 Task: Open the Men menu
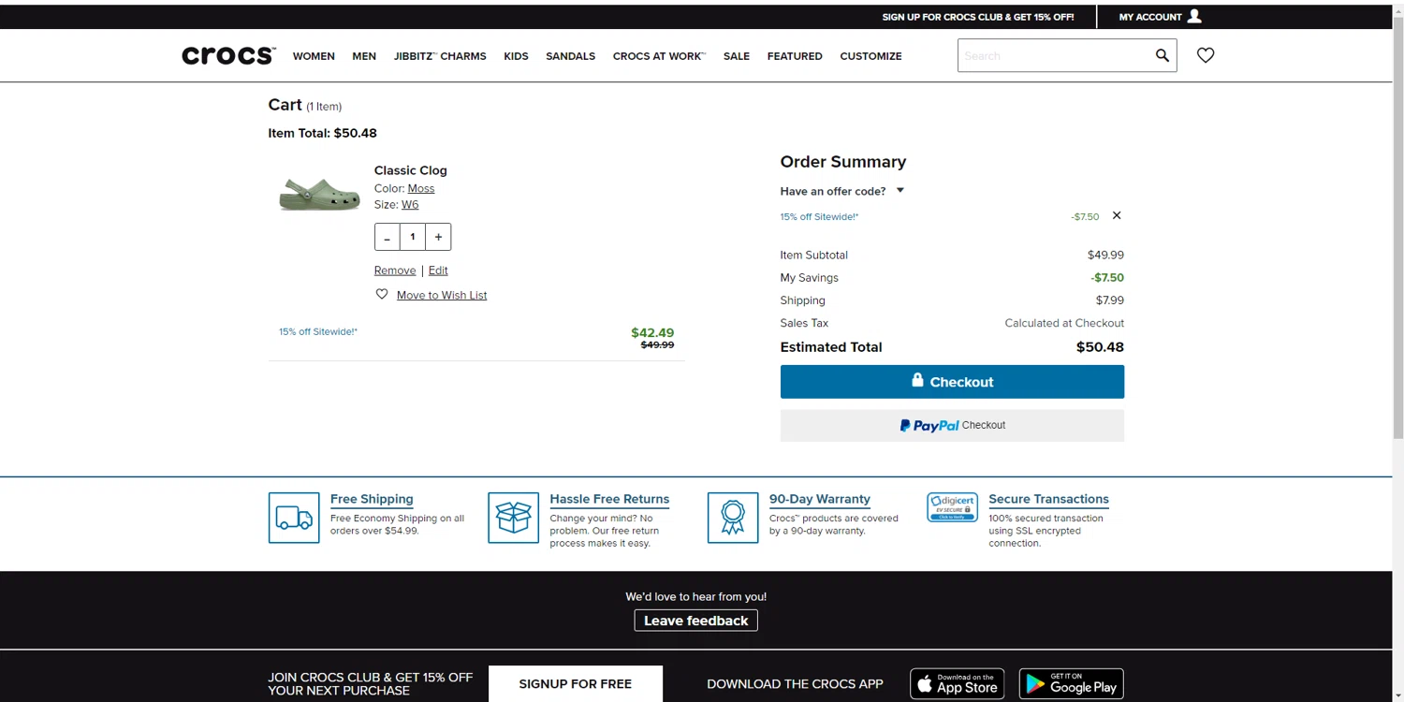[x=364, y=56]
